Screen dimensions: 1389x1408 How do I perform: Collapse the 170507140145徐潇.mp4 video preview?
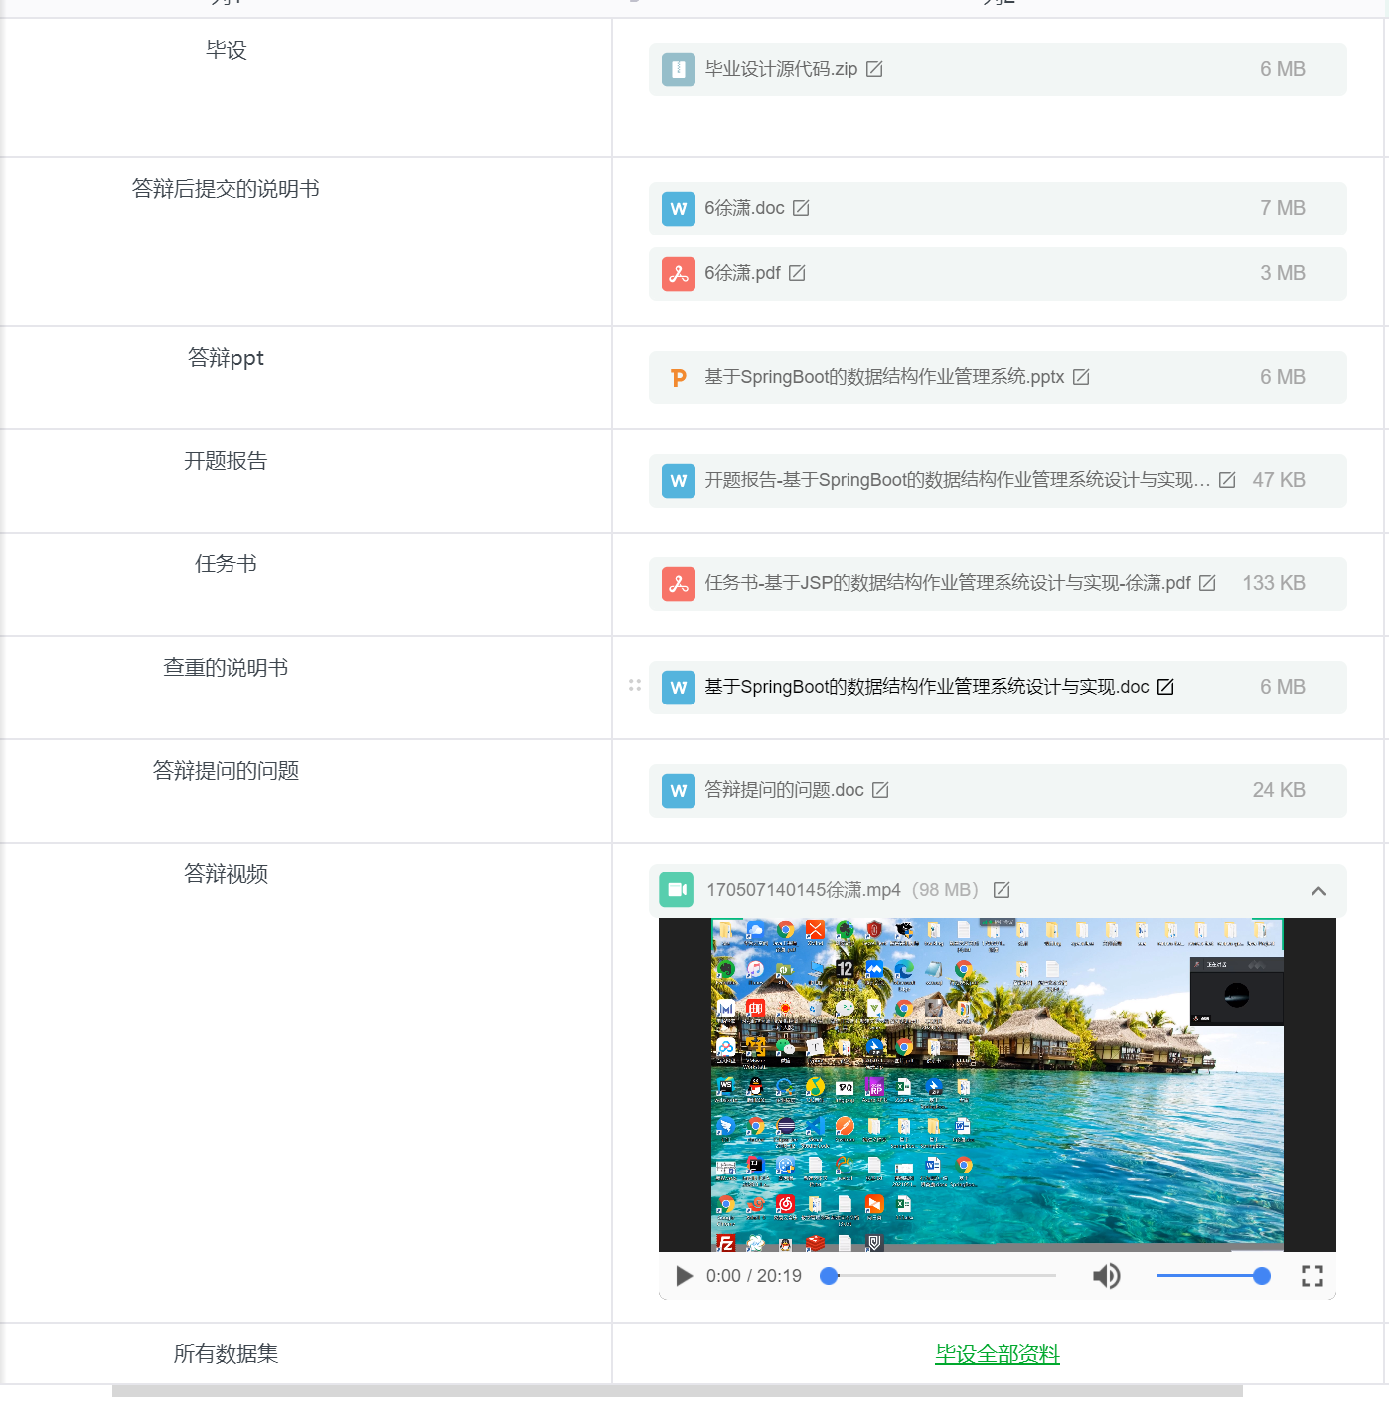click(x=1318, y=891)
